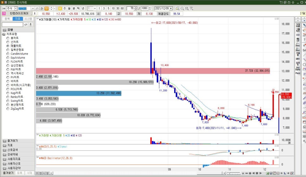Select the 봉차트 radio button
The image size is (306, 177).
8,38
